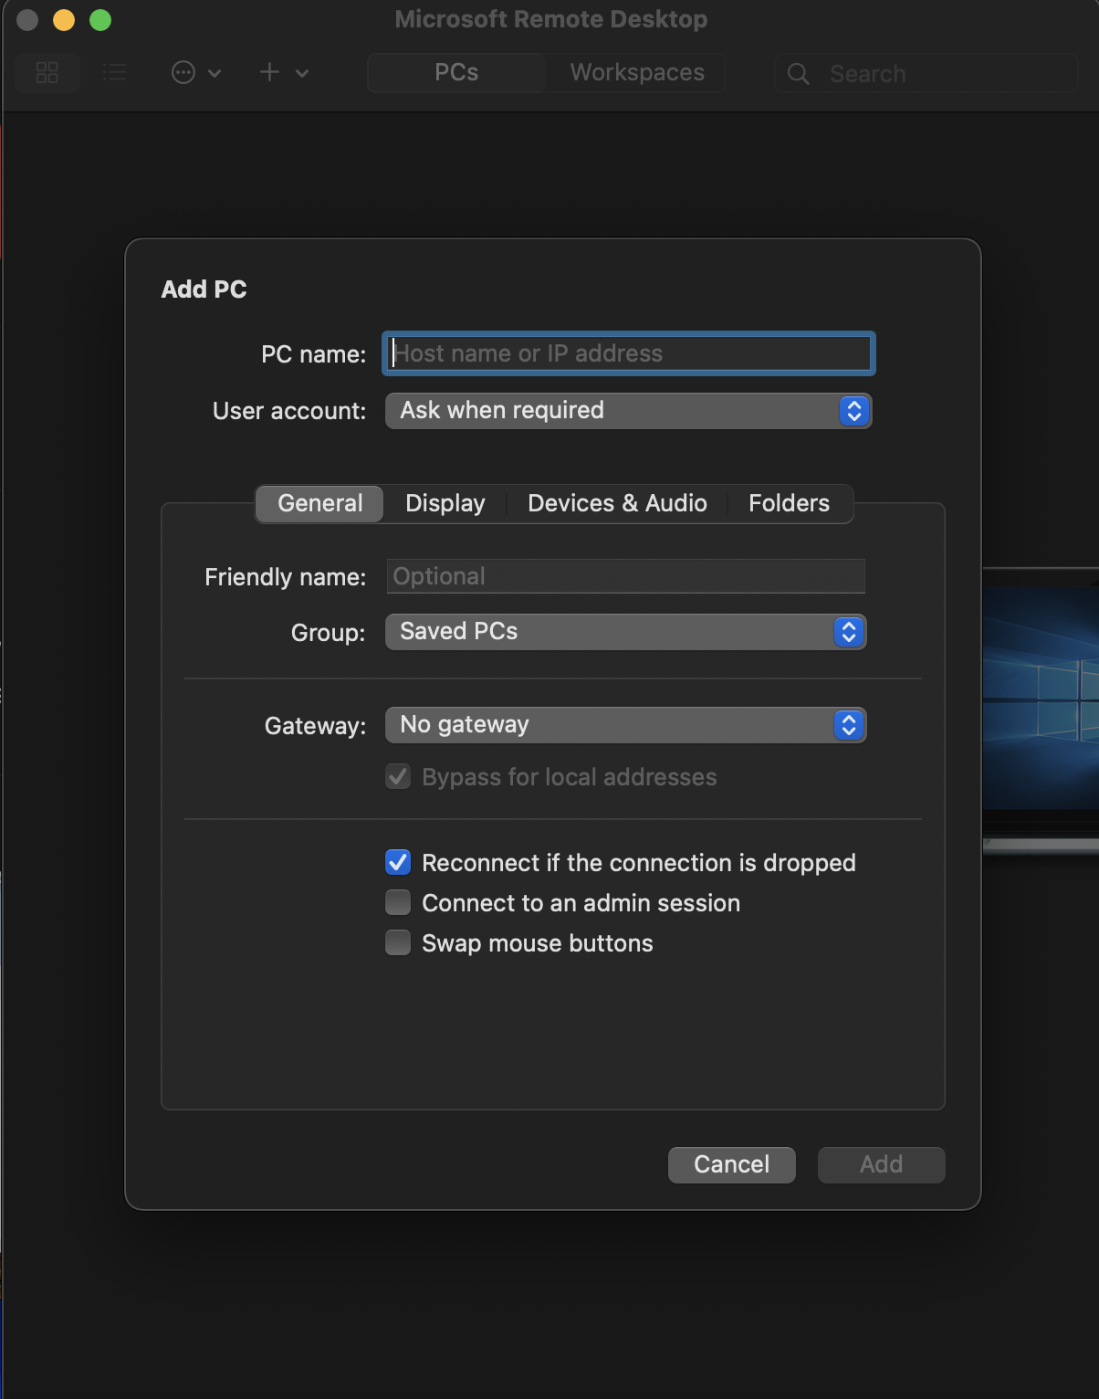Click the Add button
This screenshot has height=1399, width=1099.
pyautogui.click(x=882, y=1164)
